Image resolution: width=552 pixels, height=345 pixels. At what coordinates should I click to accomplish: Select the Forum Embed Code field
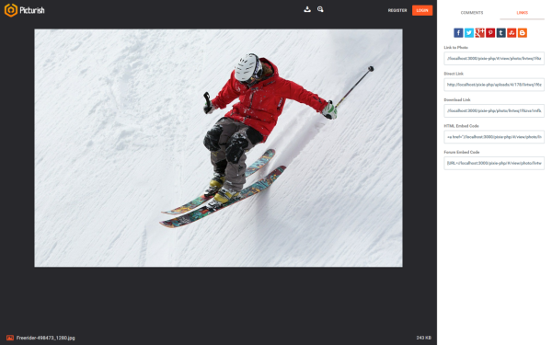(x=494, y=163)
